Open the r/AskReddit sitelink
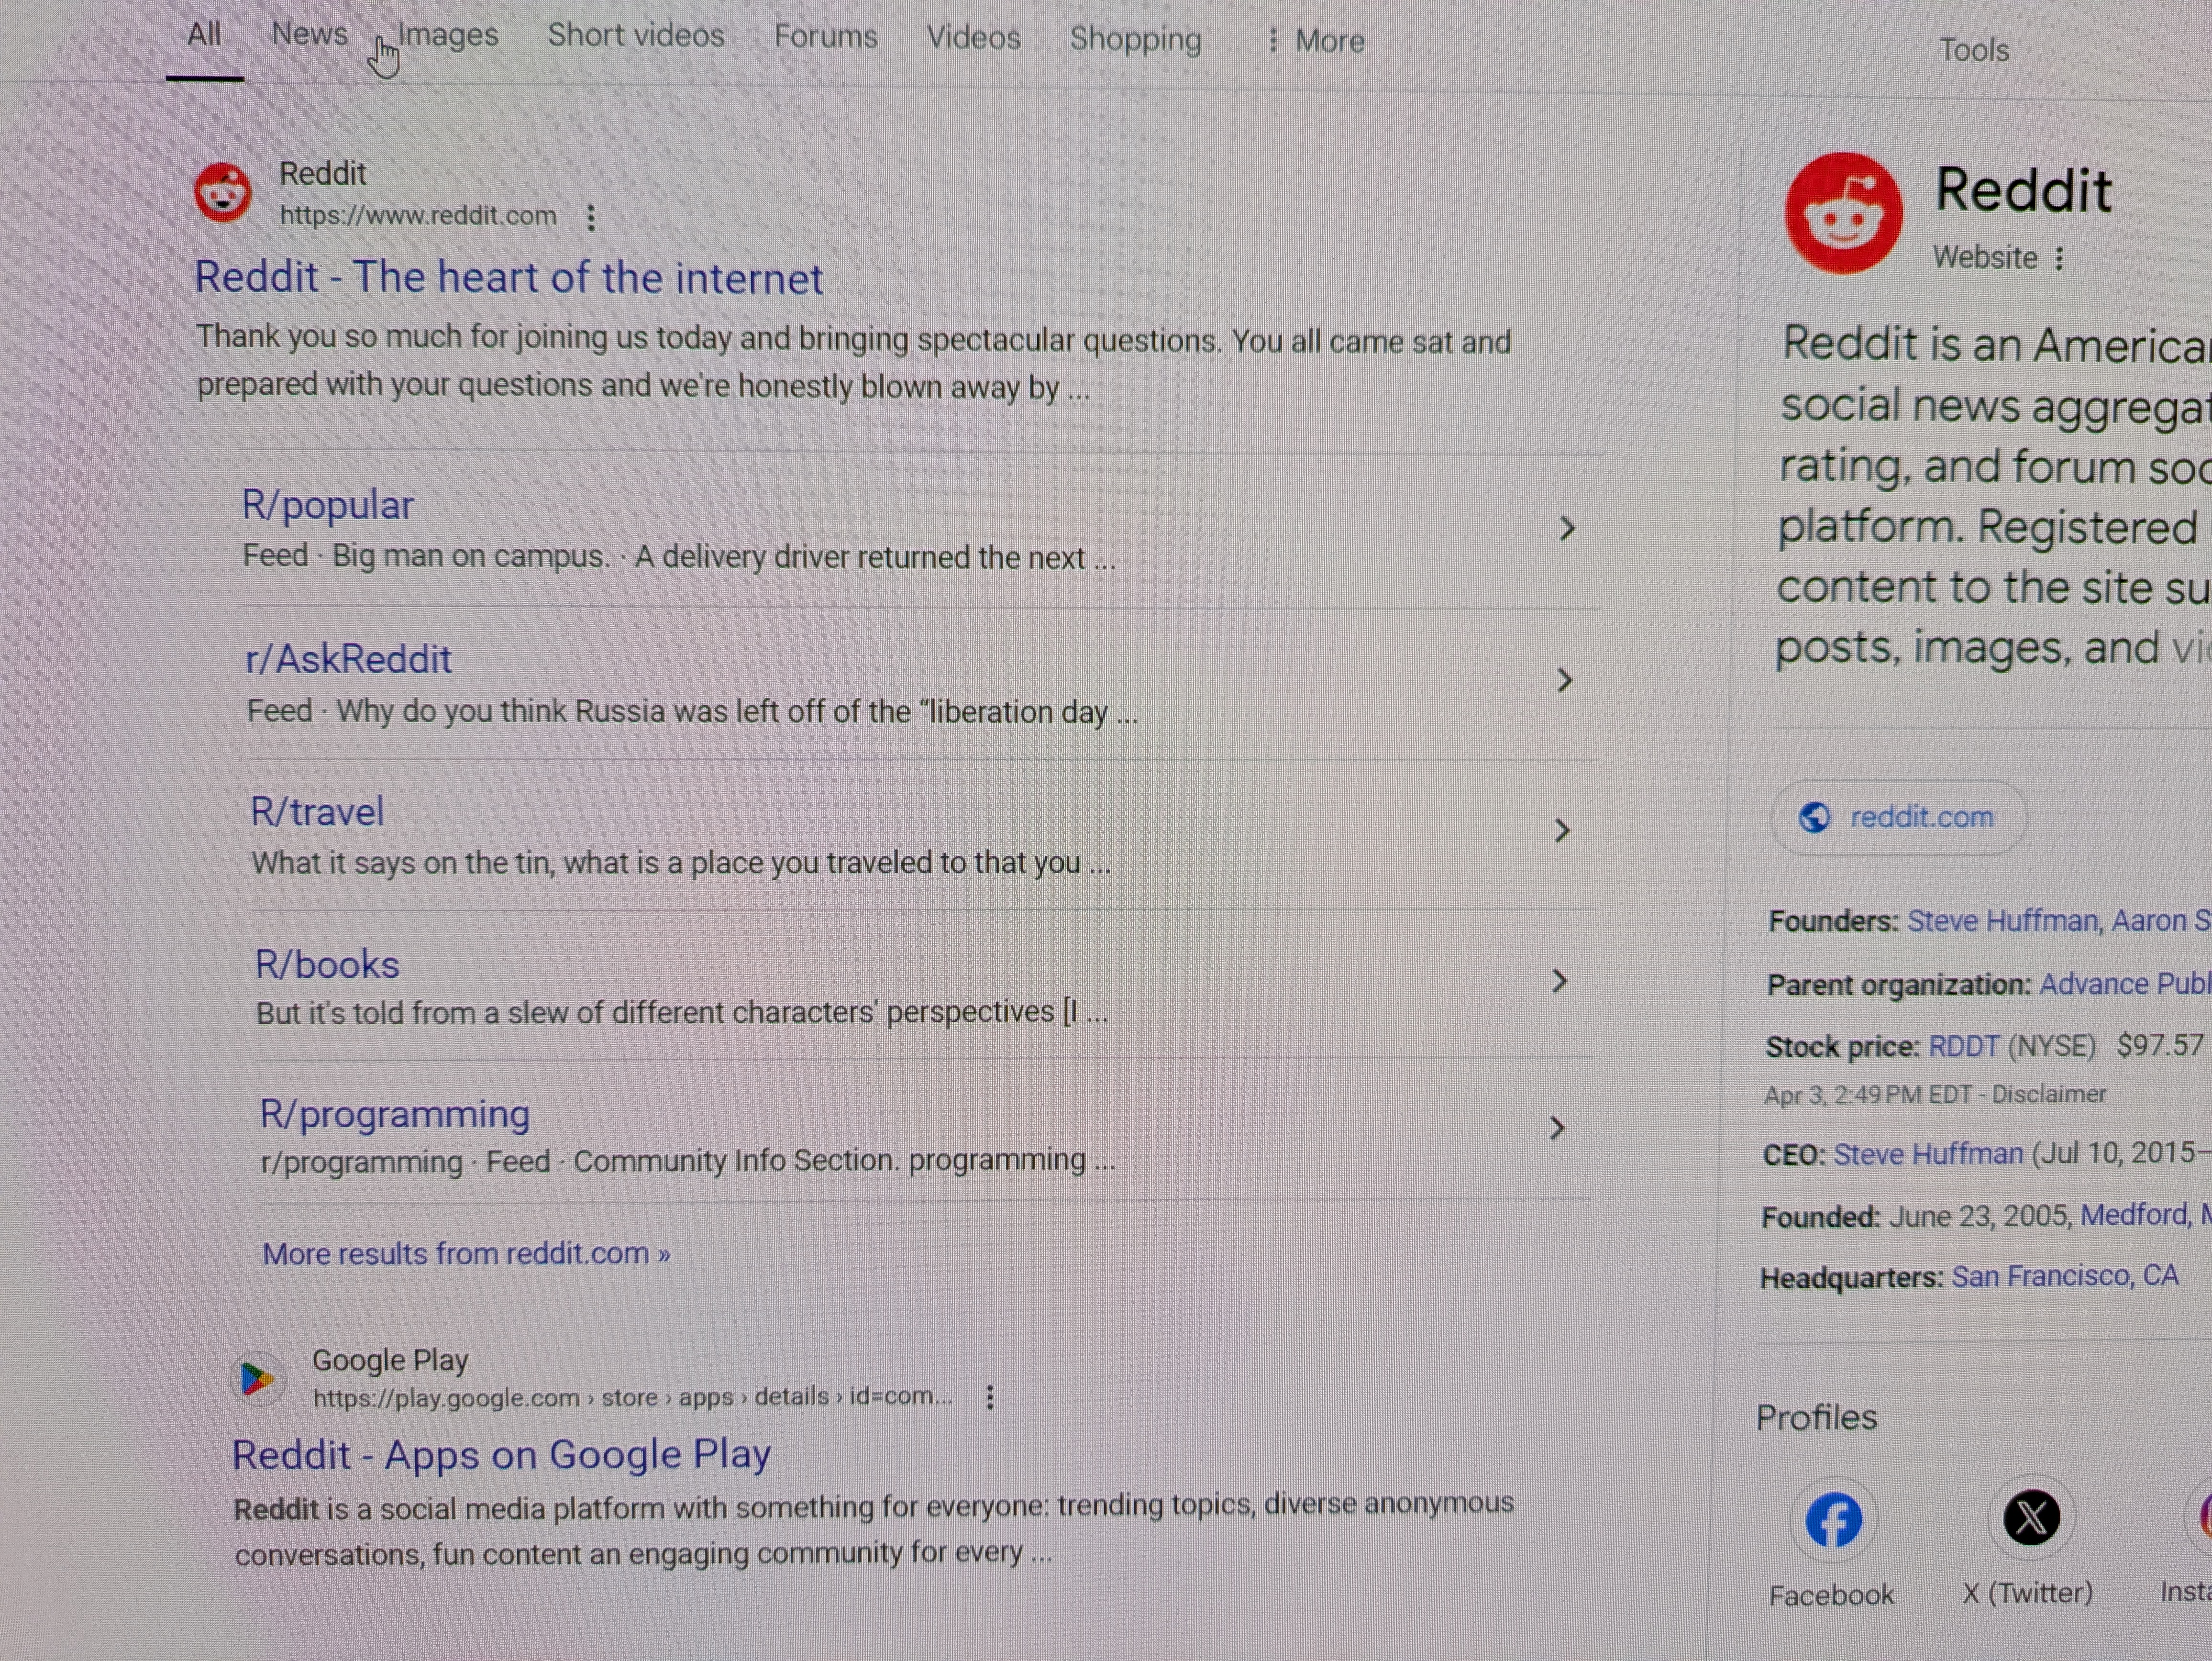The width and height of the screenshot is (2212, 1661). pos(349,659)
